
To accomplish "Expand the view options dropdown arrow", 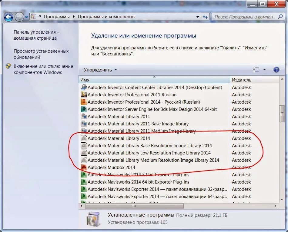I will pos(264,70).
